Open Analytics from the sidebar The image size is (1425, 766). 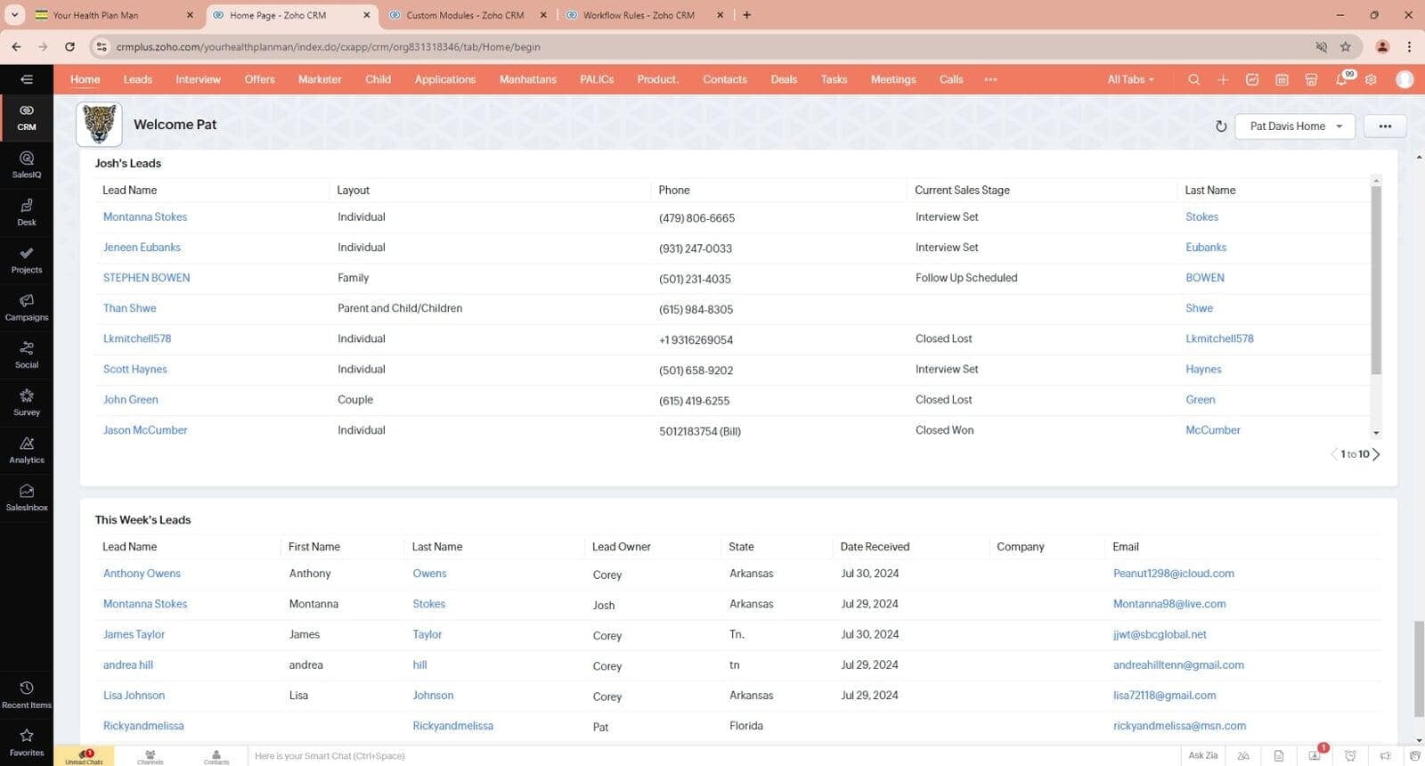click(27, 450)
